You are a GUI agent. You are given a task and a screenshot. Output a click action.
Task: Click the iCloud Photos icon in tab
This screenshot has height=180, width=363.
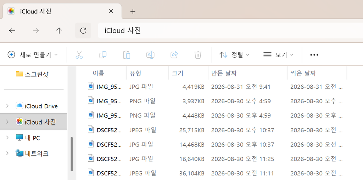11,11
